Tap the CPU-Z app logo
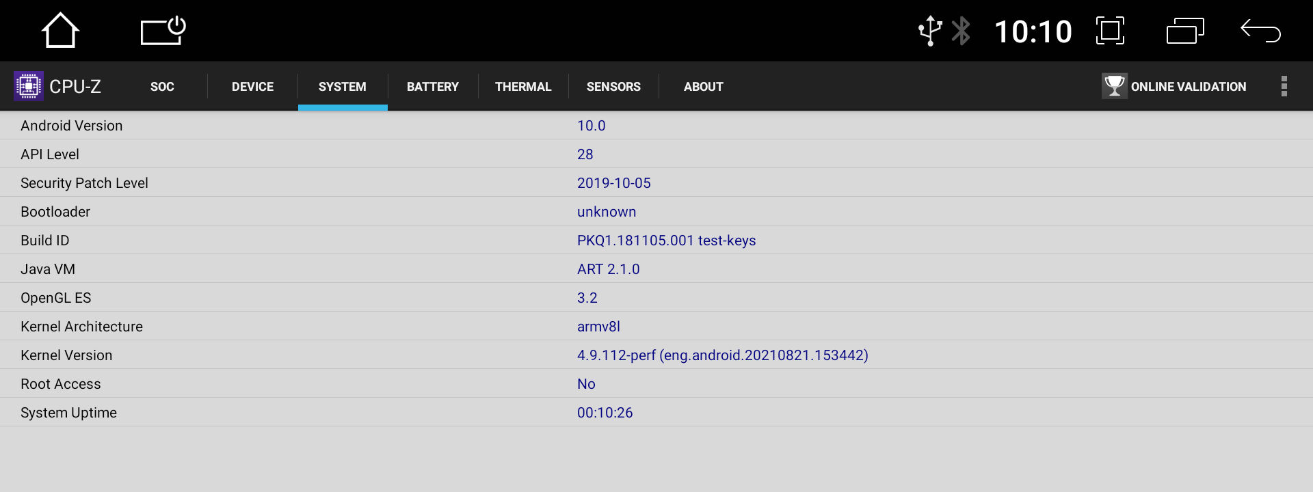1313x492 pixels. pyautogui.click(x=29, y=86)
